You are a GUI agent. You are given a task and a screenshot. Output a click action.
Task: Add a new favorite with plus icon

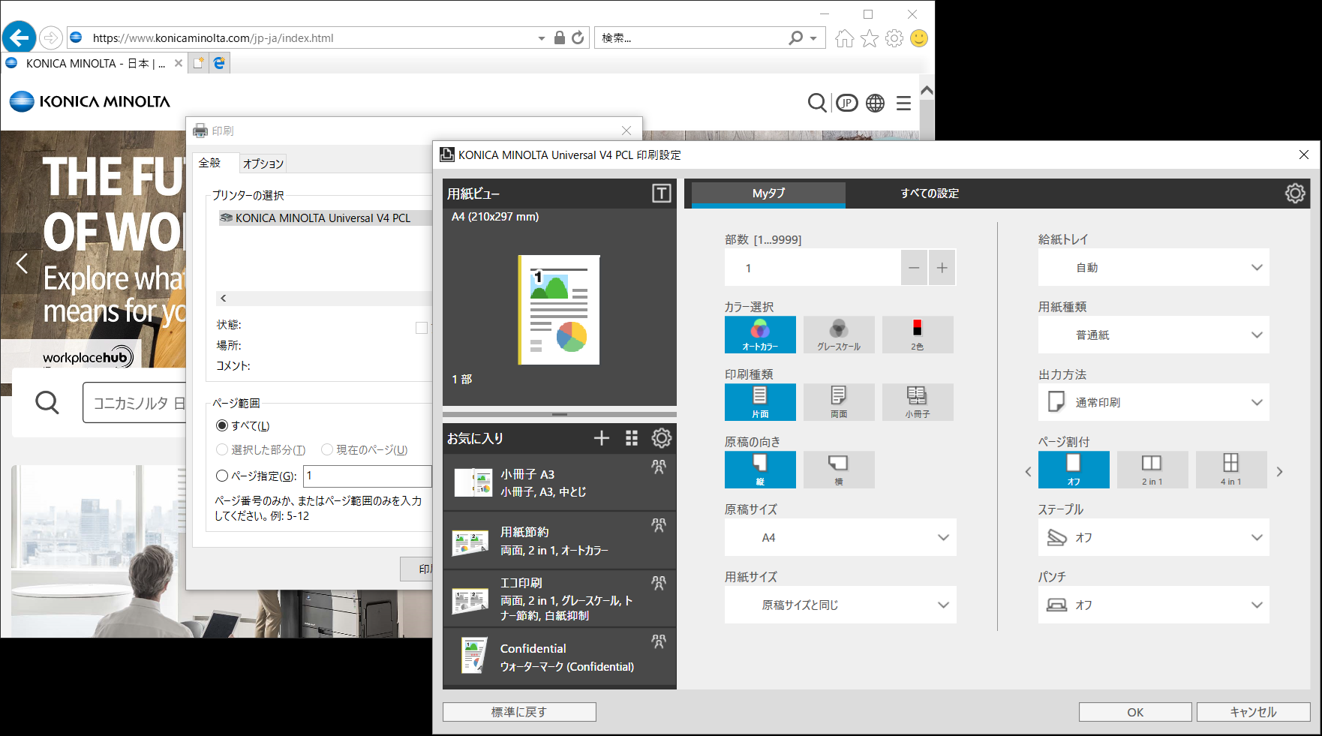602,438
